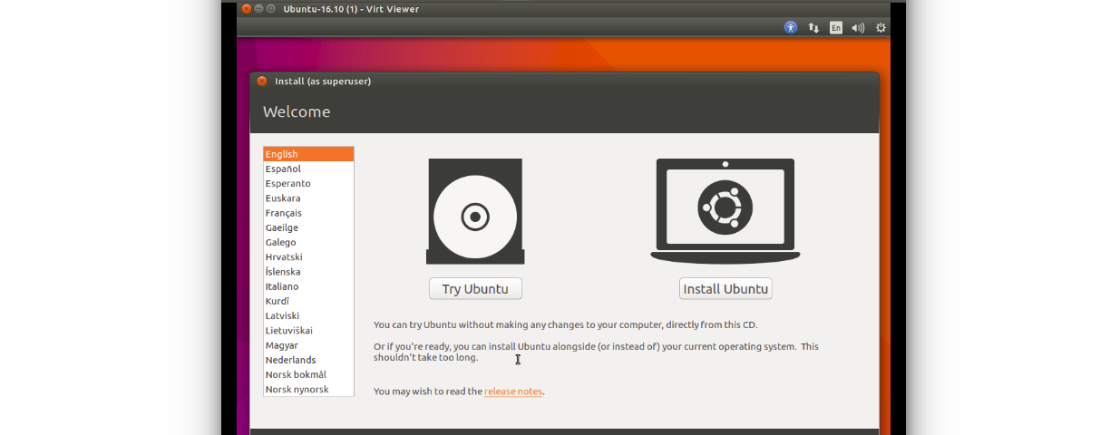The width and height of the screenshot is (1100, 435).
Task: Minimize the Virt Viewer window
Action: point(258,9)
